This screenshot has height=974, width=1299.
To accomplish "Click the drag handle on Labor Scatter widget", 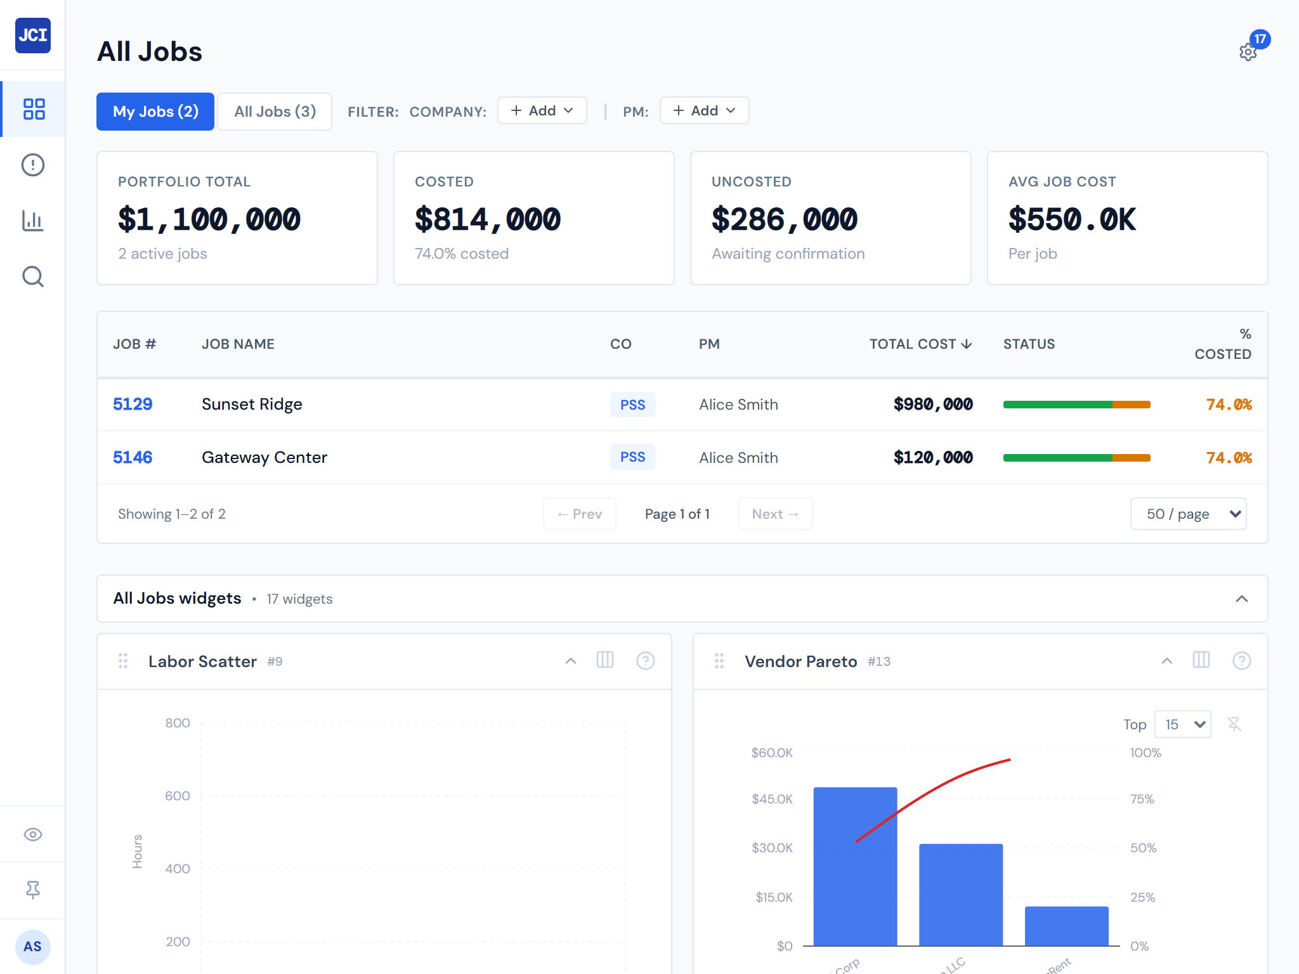I will [123, 661].
